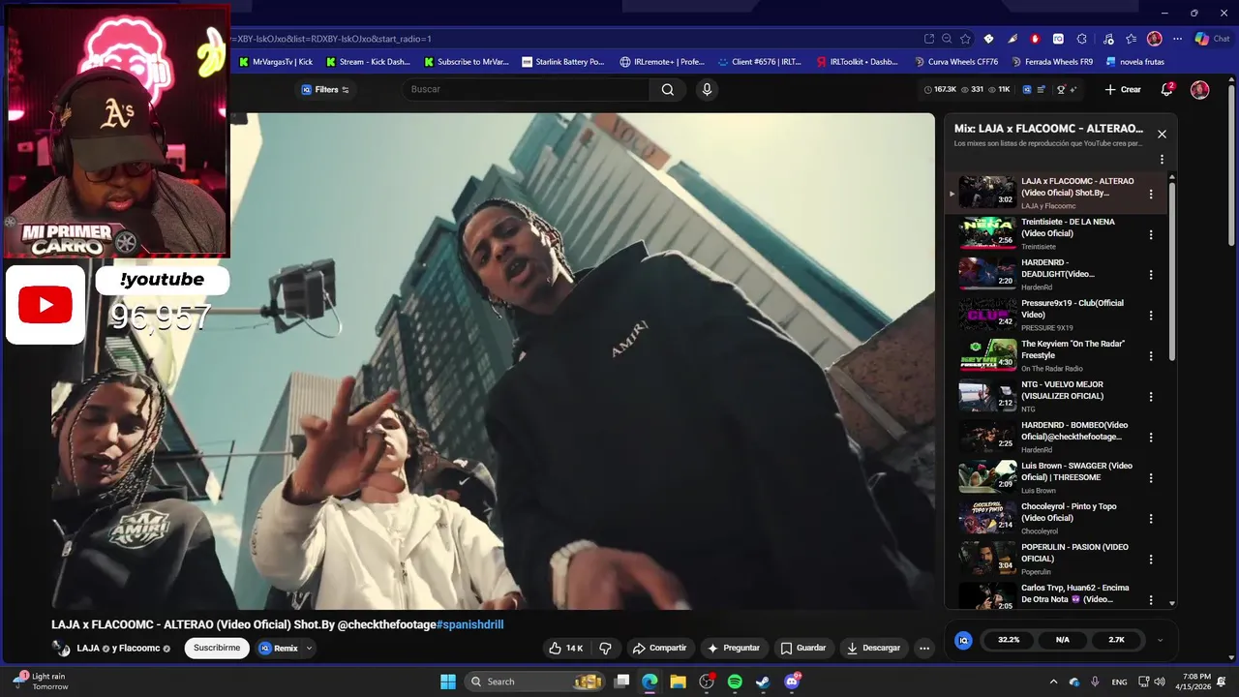The height and width of the screenshot is (697, 1239).
Task: Click the #spanishdrill hashtag link
Action: point(469,624)
